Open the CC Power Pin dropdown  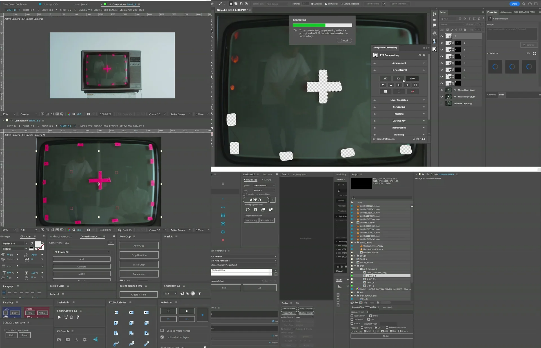pyautogui.click(x=82, y=252)
